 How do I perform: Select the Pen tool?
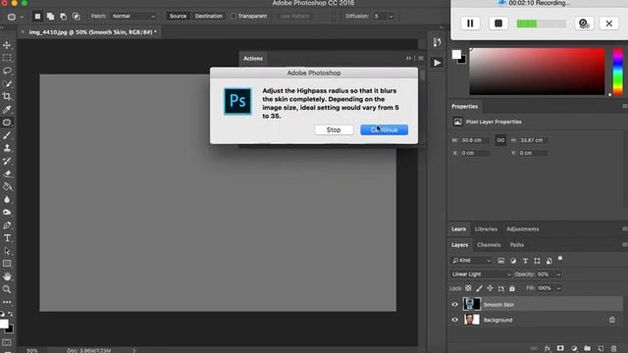click(x=7, y=226)
